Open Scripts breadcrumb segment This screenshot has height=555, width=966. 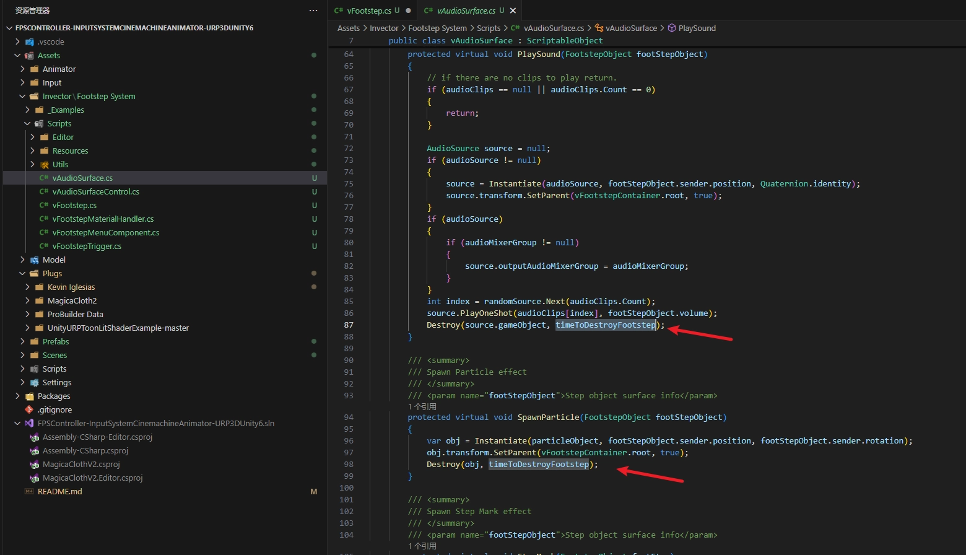489,28
